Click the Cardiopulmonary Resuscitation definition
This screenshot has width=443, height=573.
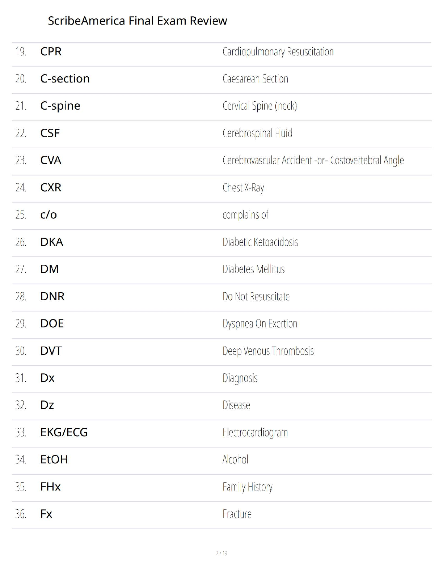(278, 52)
